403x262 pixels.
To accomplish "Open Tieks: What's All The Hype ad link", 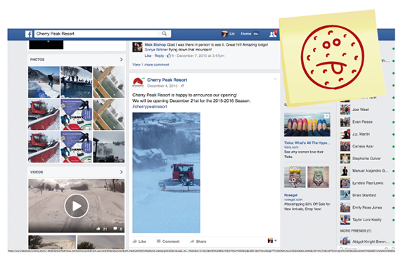I will 307,143.
